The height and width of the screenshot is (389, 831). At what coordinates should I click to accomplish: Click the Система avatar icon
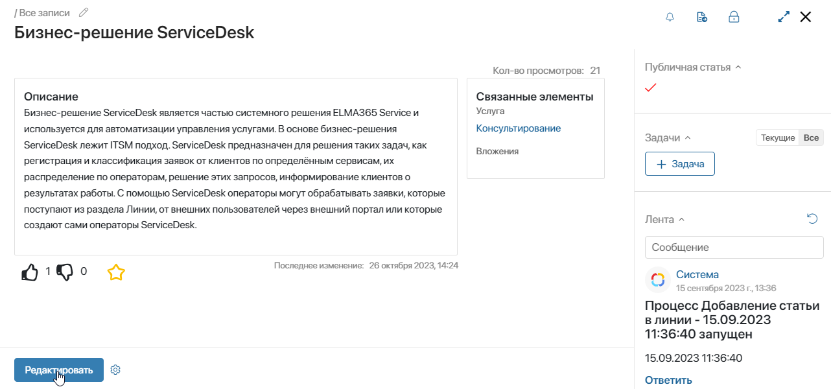pyautogui.click(x=658, y=280)
